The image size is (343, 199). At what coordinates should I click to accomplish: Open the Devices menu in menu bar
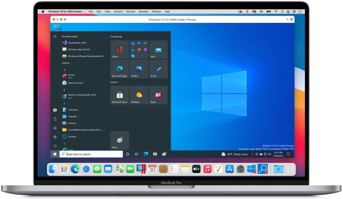[x=131, y=12]
